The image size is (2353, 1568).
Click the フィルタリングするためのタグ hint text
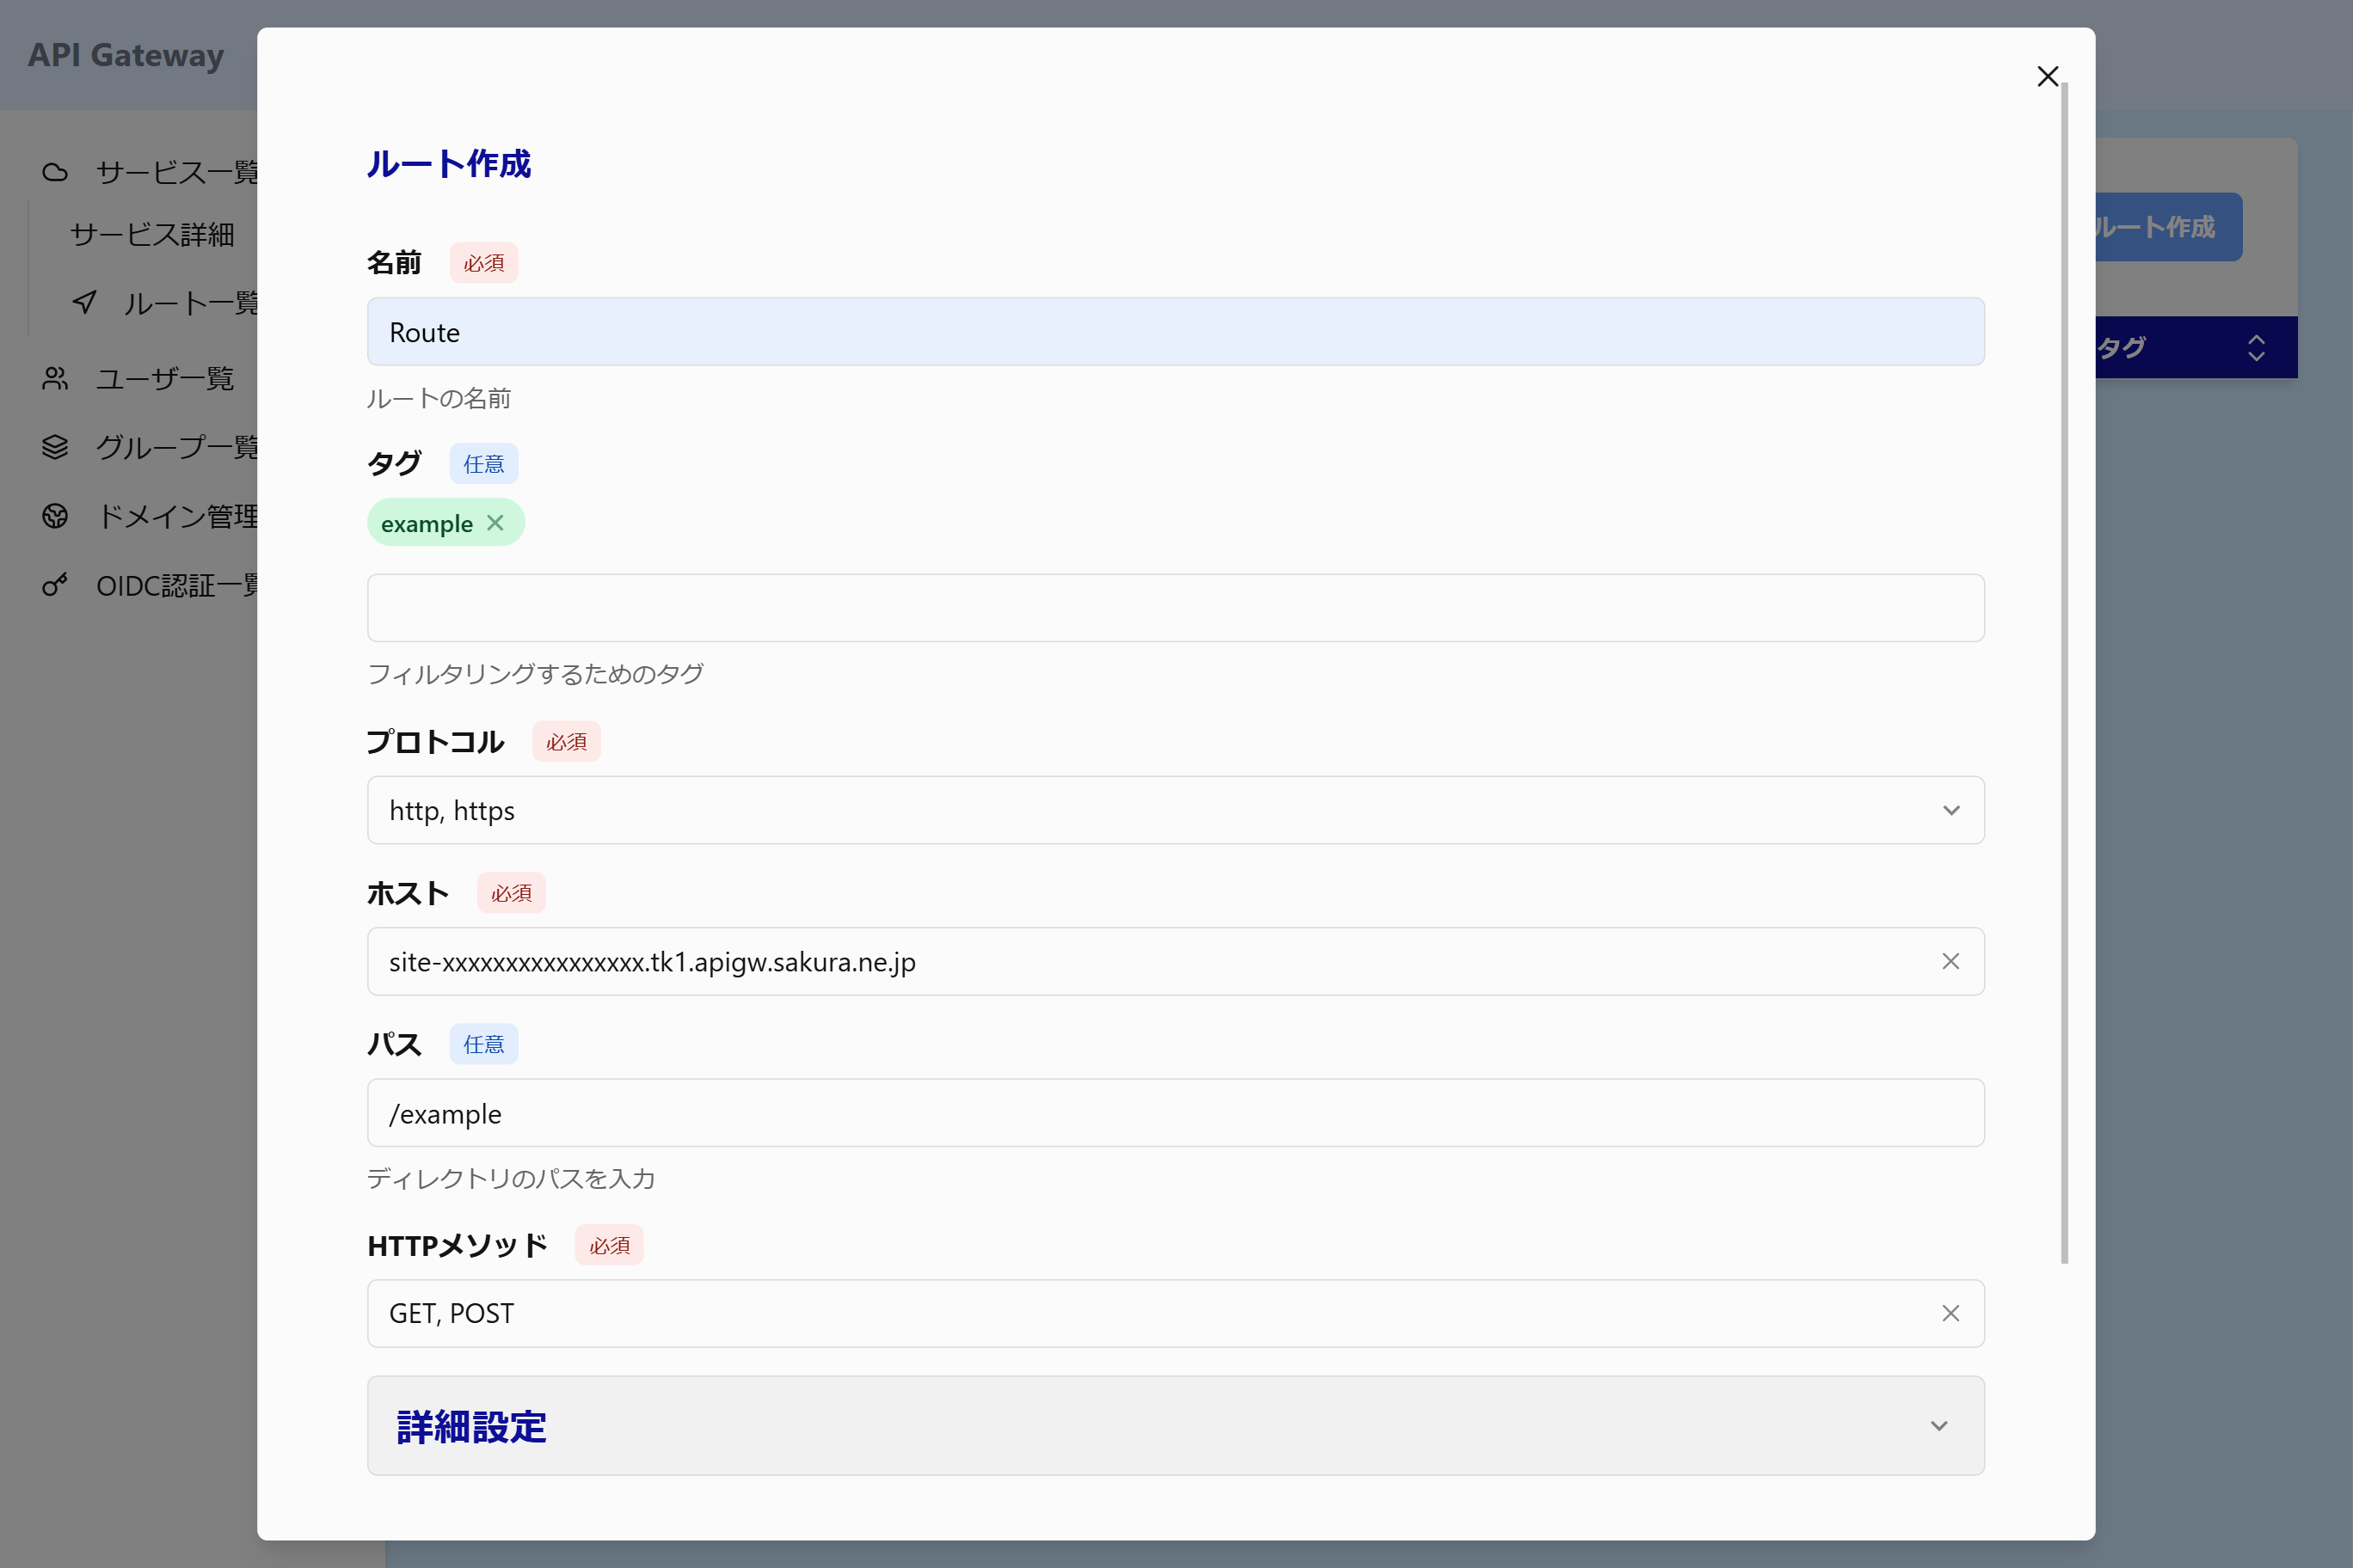click(535, 674)
